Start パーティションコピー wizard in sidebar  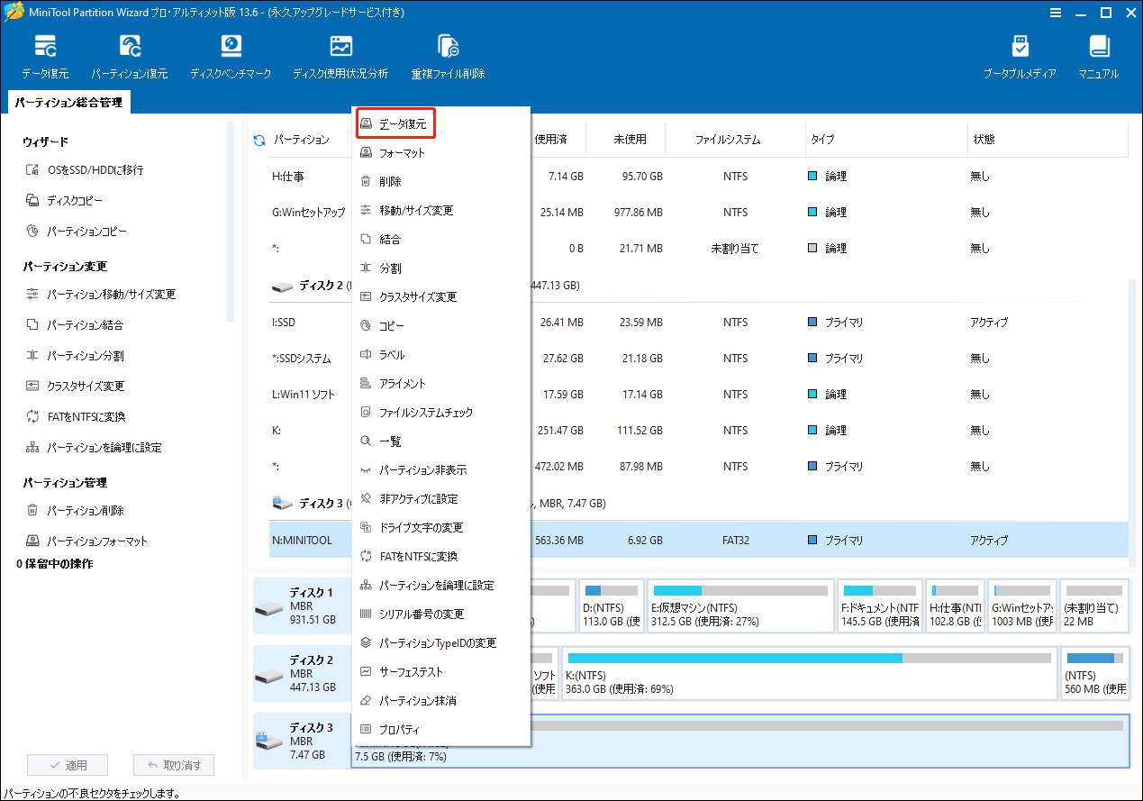77,232
